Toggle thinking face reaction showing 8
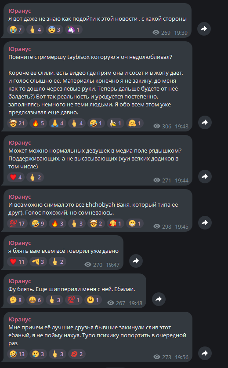Viewport: 228px width, 368px height. pos(16,300)
